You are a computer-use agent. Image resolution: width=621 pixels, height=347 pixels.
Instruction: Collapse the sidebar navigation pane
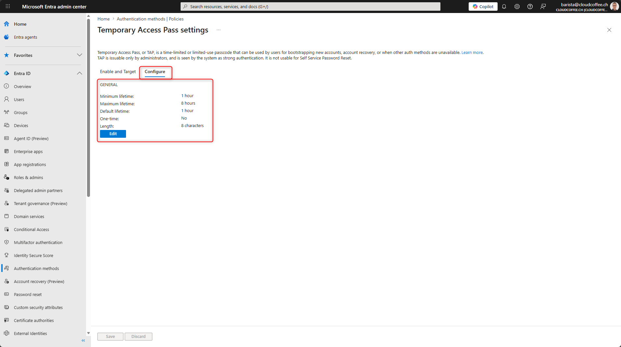[83, 341]
